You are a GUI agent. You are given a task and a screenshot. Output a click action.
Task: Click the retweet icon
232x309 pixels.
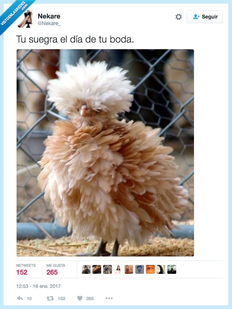coord(50,298)
